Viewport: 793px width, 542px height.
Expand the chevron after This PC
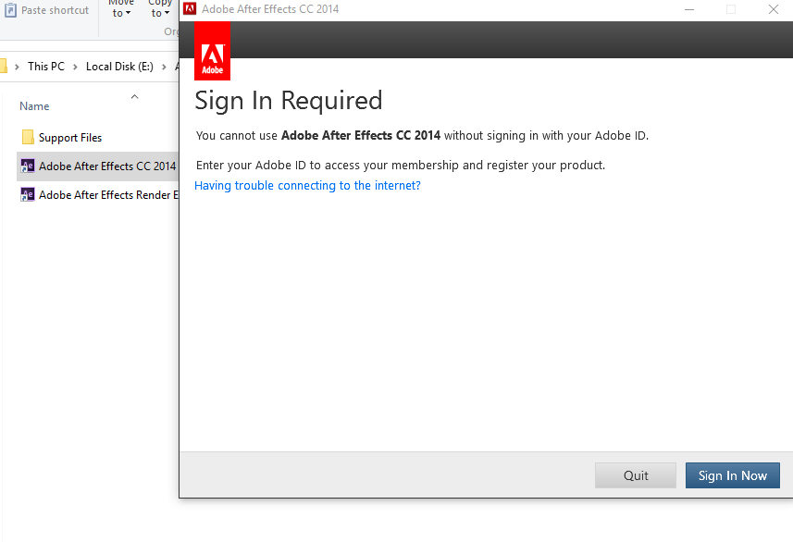(75, 67)
